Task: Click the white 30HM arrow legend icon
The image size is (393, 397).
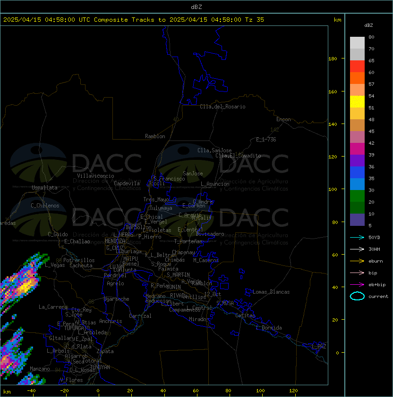Action: [x=357, y=249]
